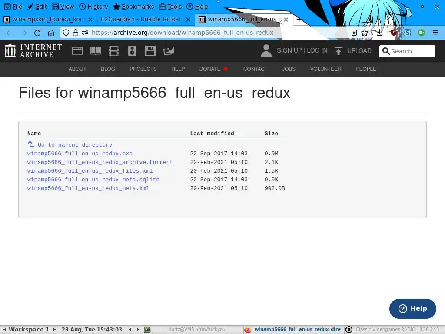Image resolution: width=445 pixels, height=334 pixels.
Task: Click the Internet Archive logo
Action: tap(33, 51)
